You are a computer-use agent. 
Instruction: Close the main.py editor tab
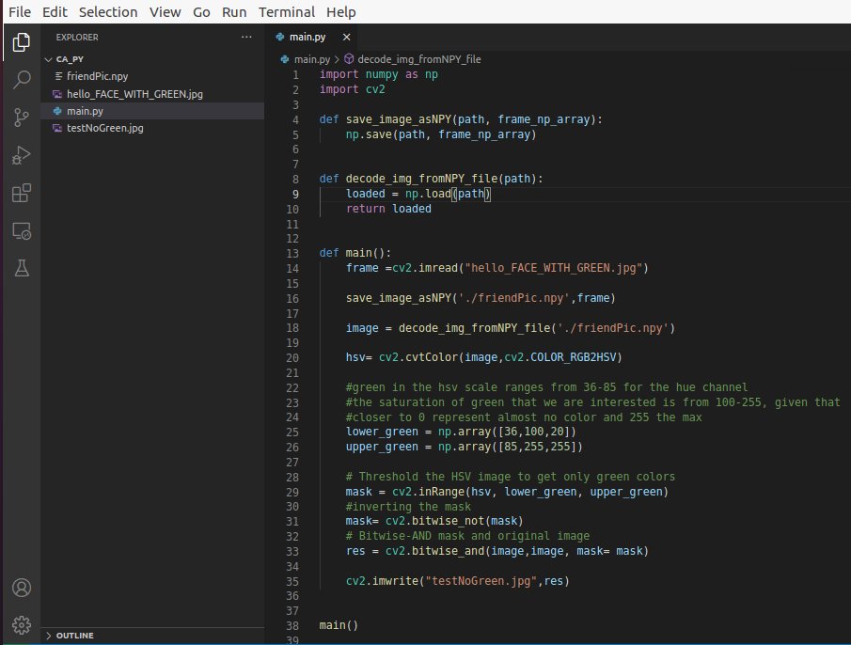346,37
